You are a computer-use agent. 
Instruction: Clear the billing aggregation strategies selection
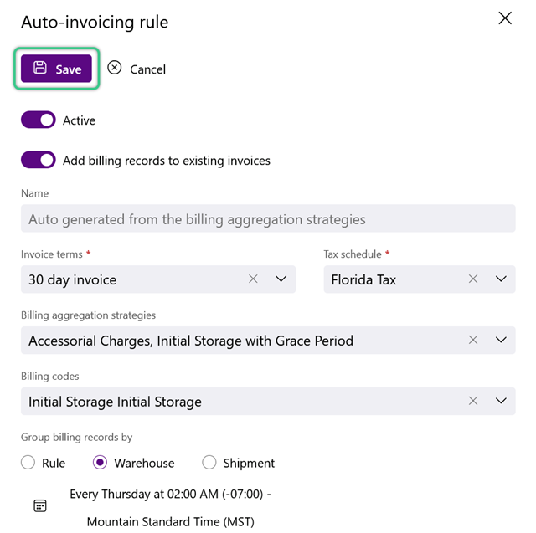tap(473, 340)
